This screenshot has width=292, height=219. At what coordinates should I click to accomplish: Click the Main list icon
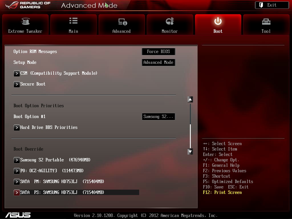(x=73, y=21)
